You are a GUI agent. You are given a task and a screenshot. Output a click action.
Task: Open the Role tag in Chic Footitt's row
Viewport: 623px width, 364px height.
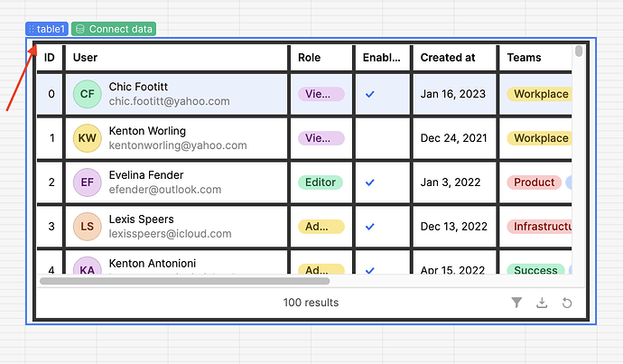321,94
